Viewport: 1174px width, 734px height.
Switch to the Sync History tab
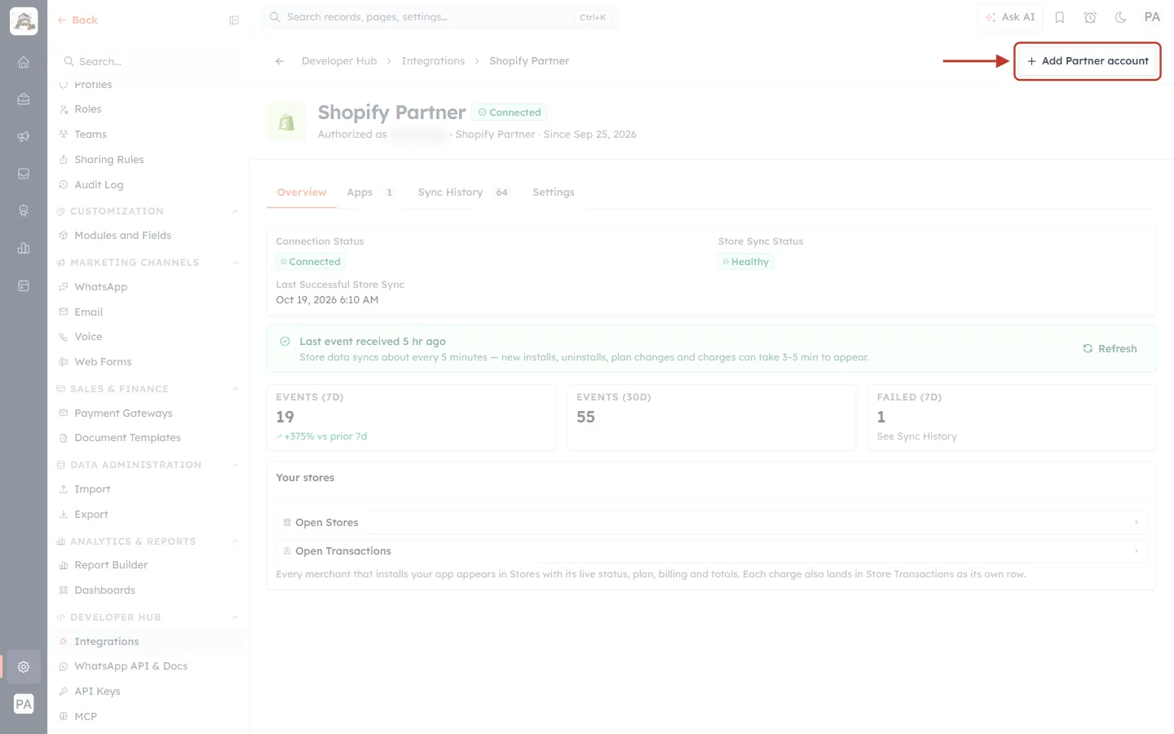coord(463,192)
